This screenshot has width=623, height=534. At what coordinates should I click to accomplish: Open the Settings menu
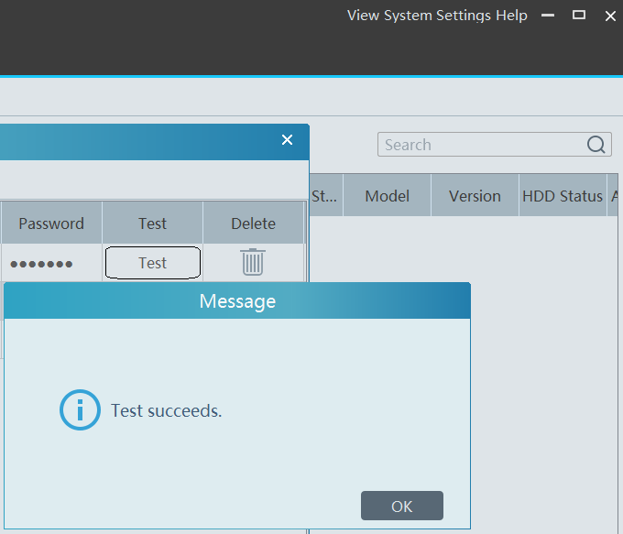(x=465, y=16)
